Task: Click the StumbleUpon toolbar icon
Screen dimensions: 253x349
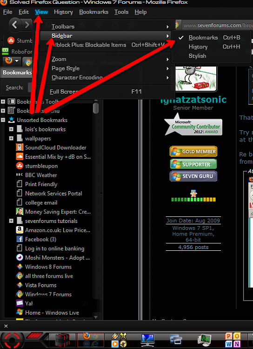Action: [x=10, y=40]
